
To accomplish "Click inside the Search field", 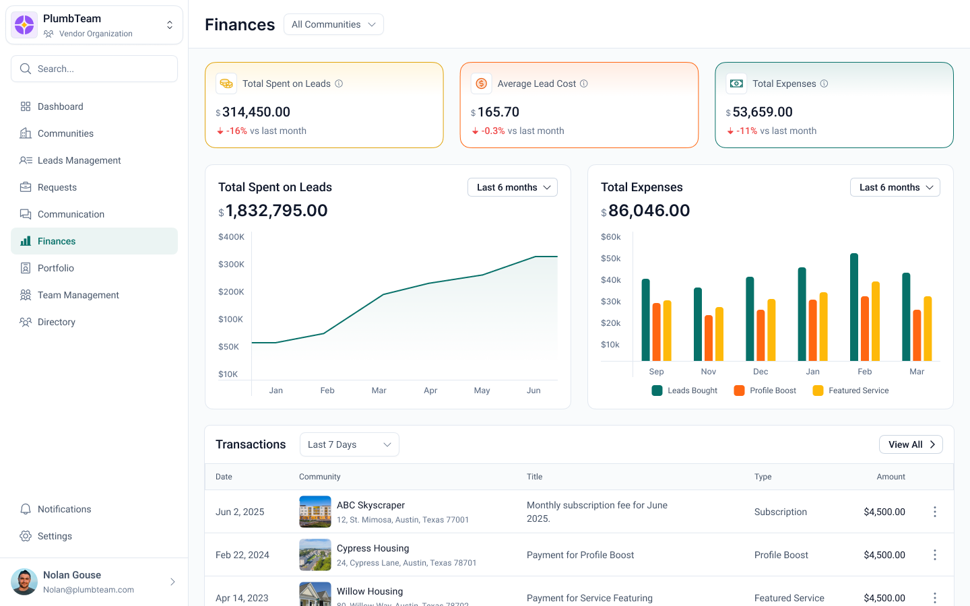I will [94, 69].
